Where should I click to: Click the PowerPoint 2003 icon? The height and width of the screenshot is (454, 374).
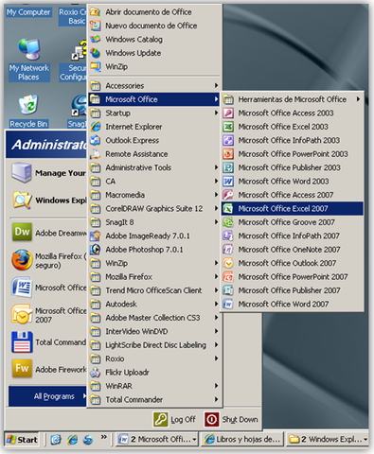point(228,154)
